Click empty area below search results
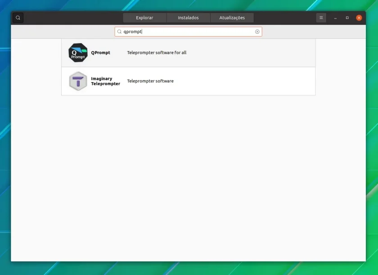 [188, 178]
